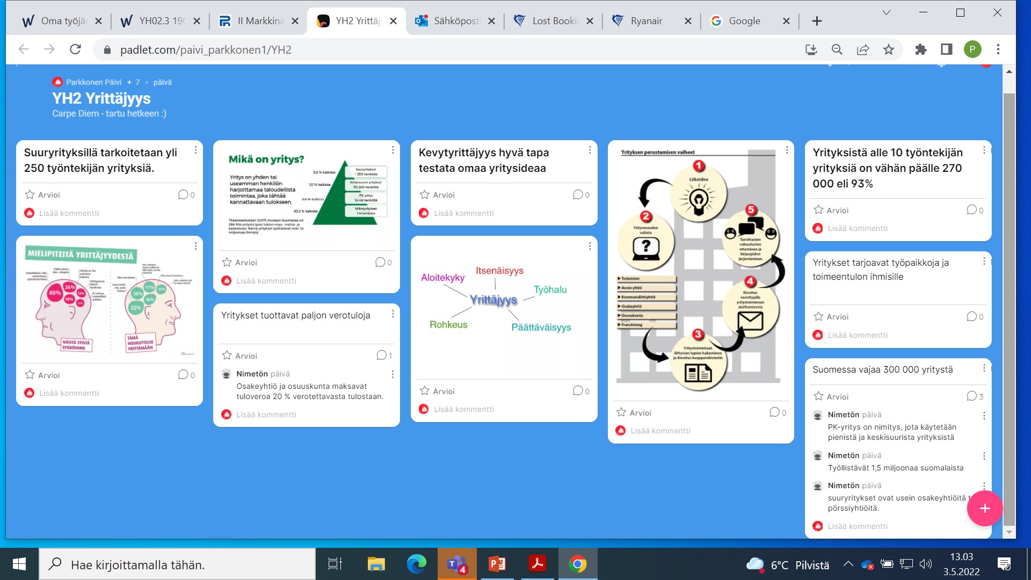Screen dimensions: 1031x580
Task: Click the Parkkonen Päivi author link
Action: coord(93,82)
